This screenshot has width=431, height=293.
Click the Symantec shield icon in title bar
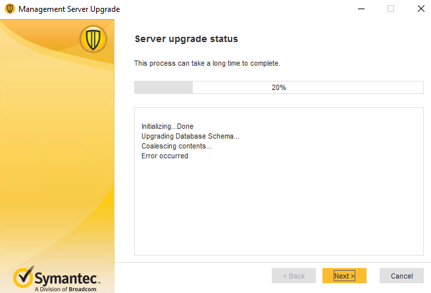point(9,9)
